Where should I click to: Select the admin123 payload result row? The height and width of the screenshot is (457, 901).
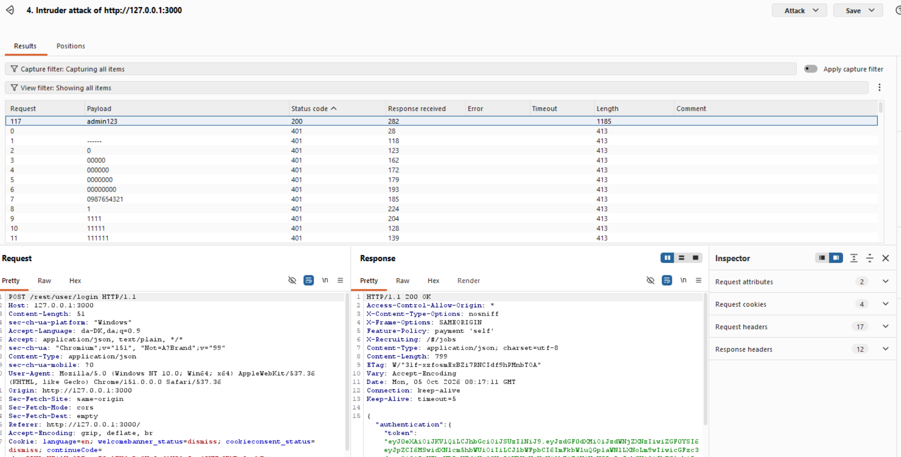point(441,121)
